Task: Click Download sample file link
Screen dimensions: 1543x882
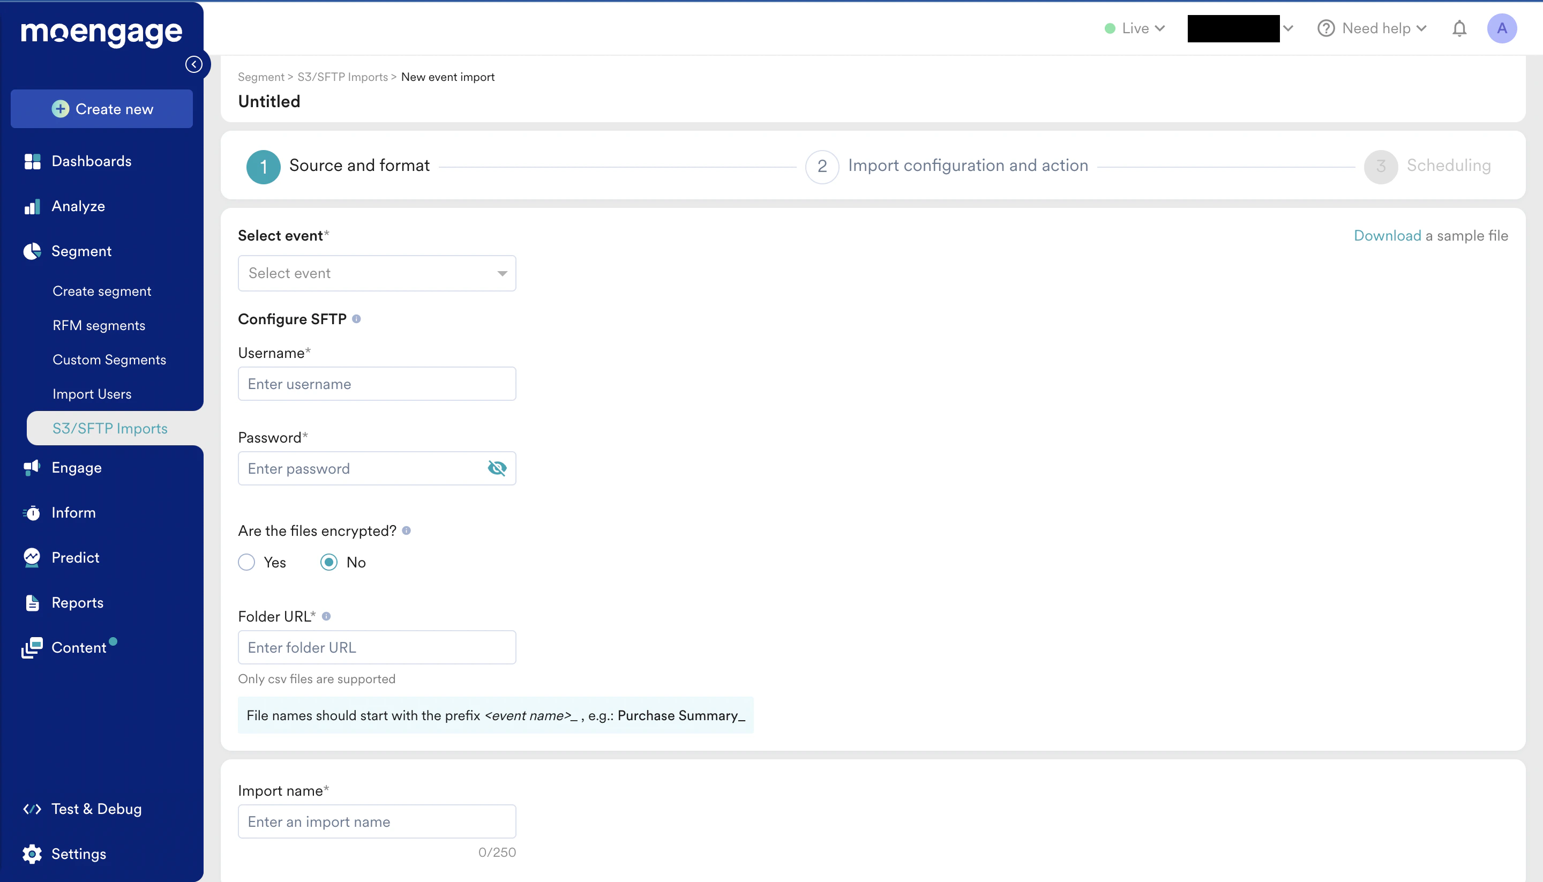Action: coord(1387,236)
